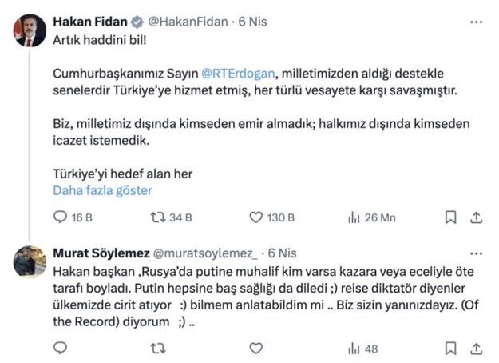Reply to Murat Söylemez's tweet
This screenshot has height=363, width=499.
pos(60,347)
